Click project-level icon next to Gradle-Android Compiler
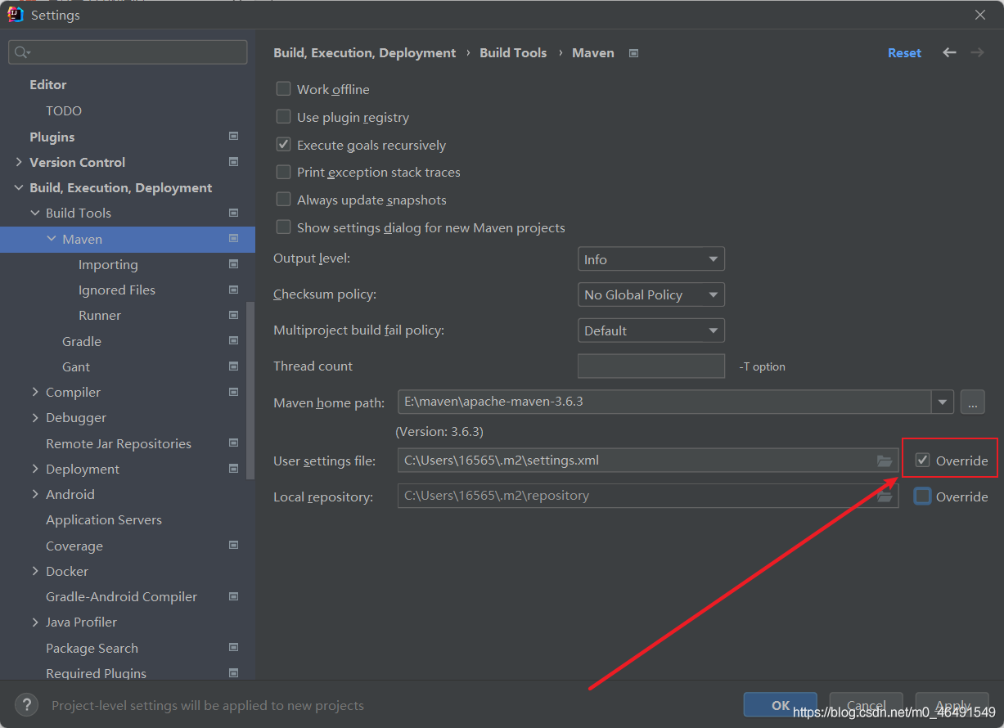Viewport: 1004px width, 728px height. click(x=233, y=596)
